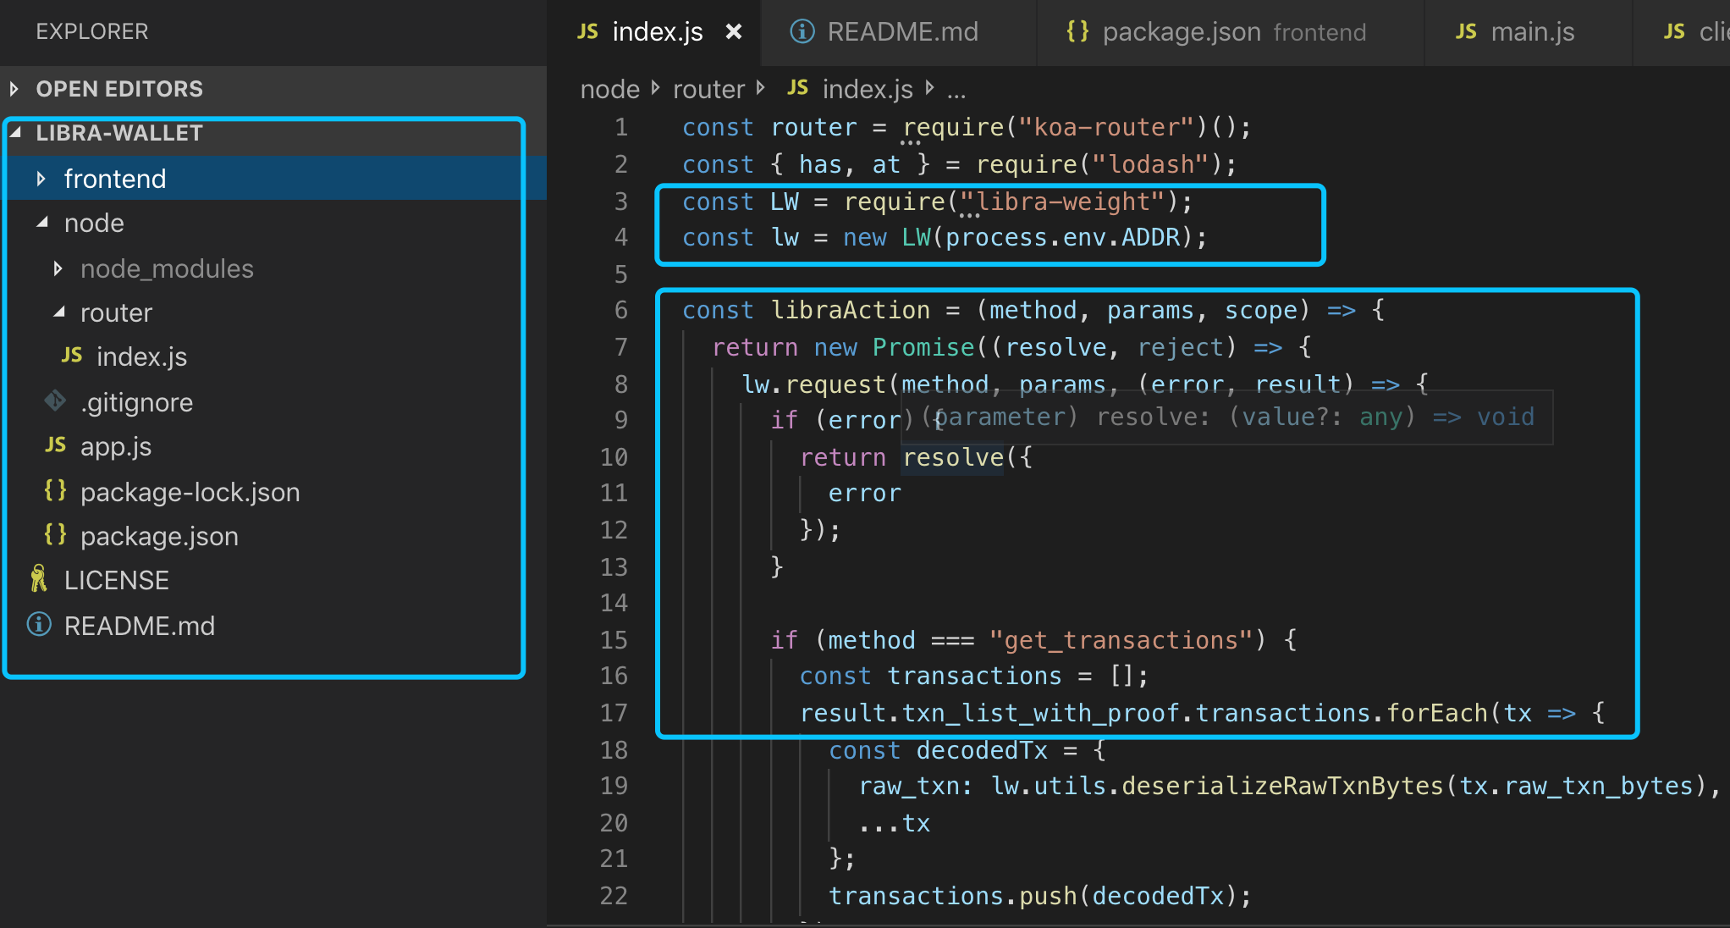Switch to the README.md tab
The image size is (1730, 928).
point(901,32)
